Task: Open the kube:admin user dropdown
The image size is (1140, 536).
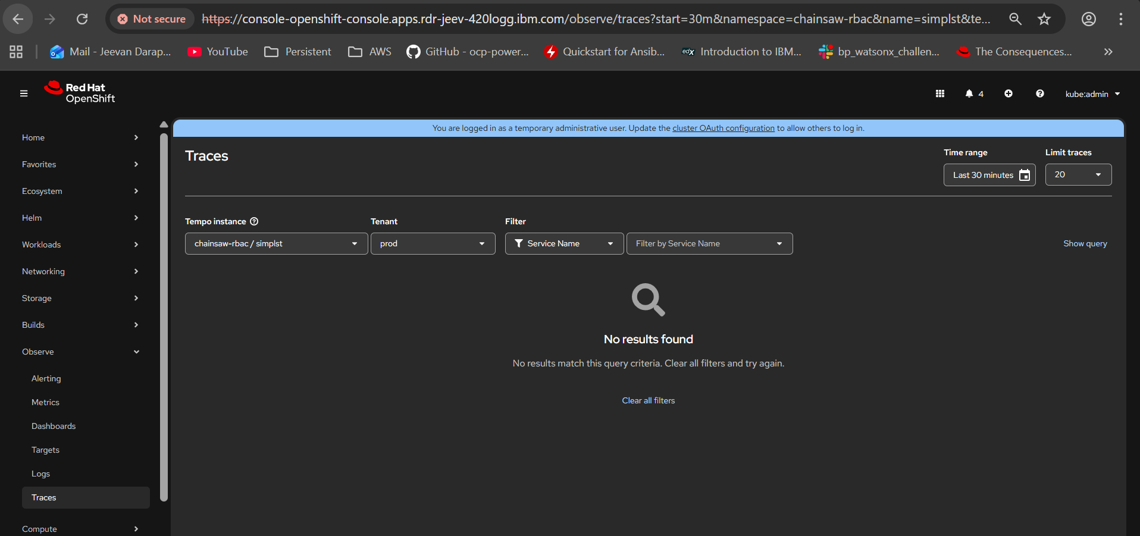Action: (x=1092, y=94)
